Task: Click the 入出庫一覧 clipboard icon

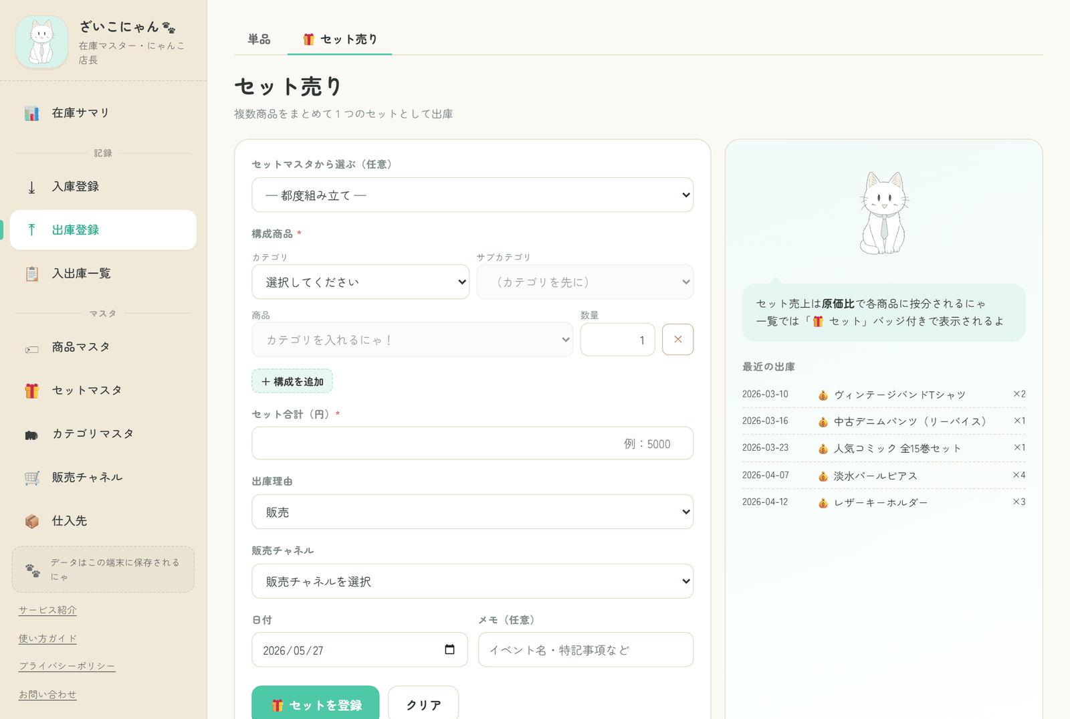Action: 31,274
